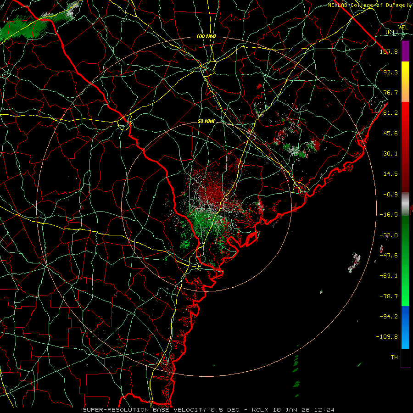Click the gray near-zero segment of the color bar
This screenshot has height=413, width=413.
[405, 204]
